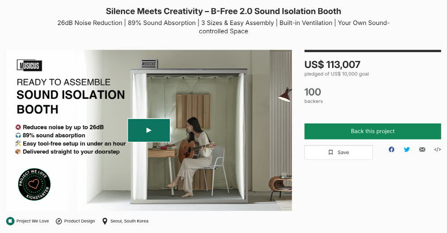Image resolution: width=447 pixels, height=233 pixels.
Task: Save this project
Action: [x=338, y=153]
